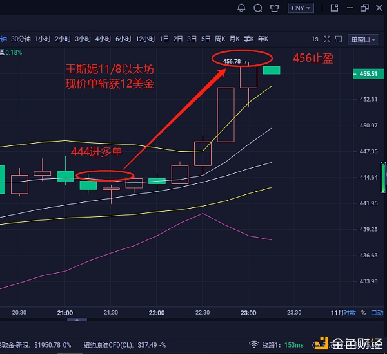Switch chart to 3日 interval
387x354 pixels.
(x=192, y=39)
